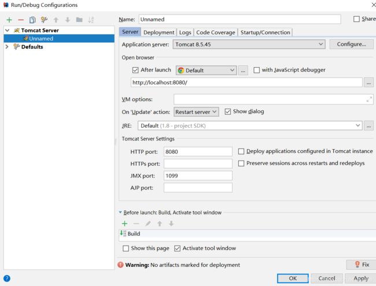Add a before-launch task with the green plus

(125, 224)
